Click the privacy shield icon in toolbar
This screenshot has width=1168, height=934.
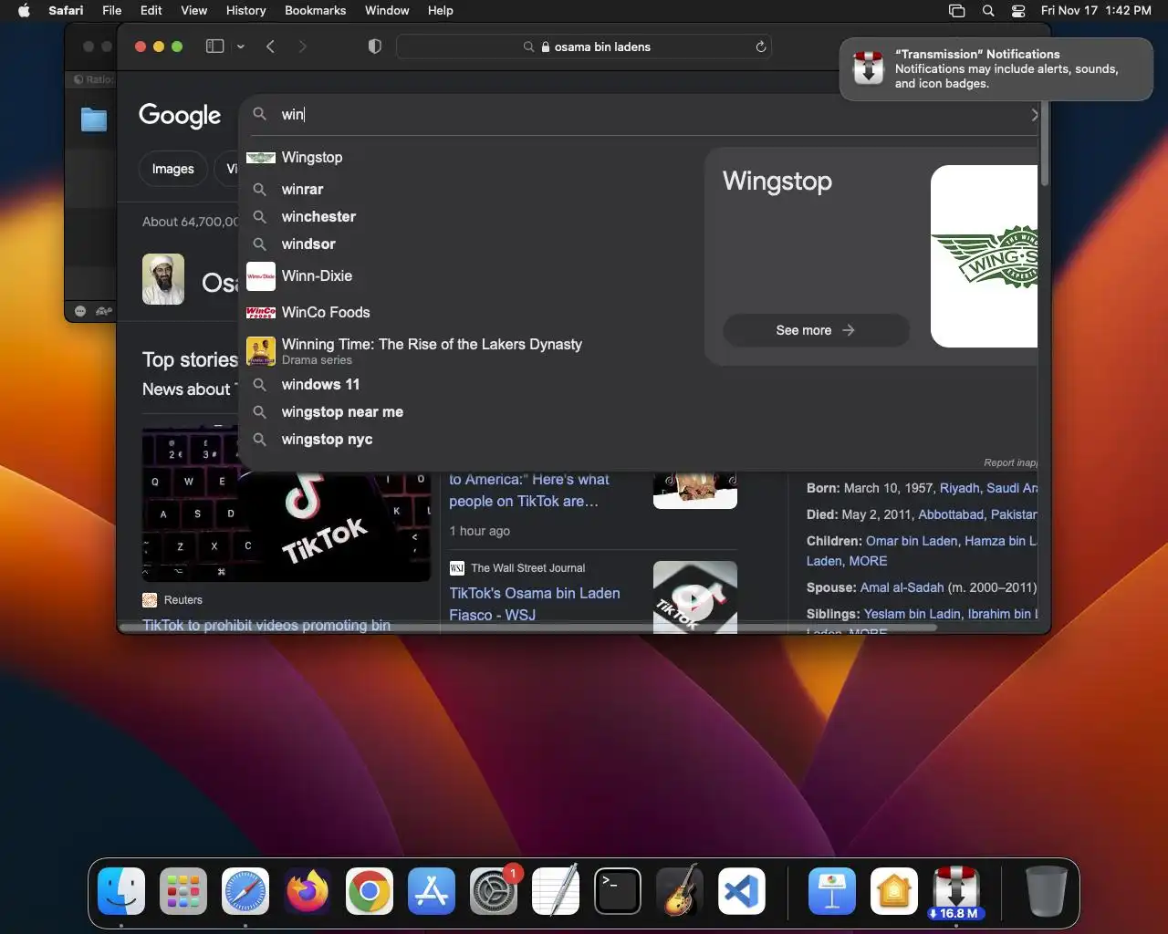point(374,47)
